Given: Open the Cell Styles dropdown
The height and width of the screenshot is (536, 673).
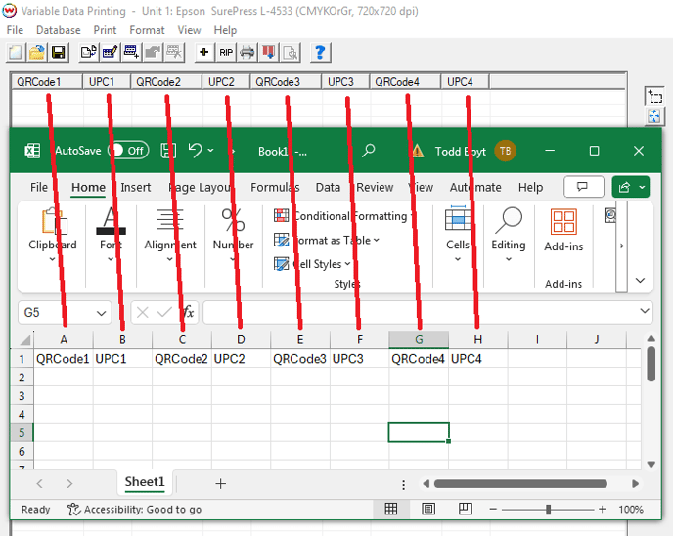Looking at the screenshot, I should pos(347,264).
